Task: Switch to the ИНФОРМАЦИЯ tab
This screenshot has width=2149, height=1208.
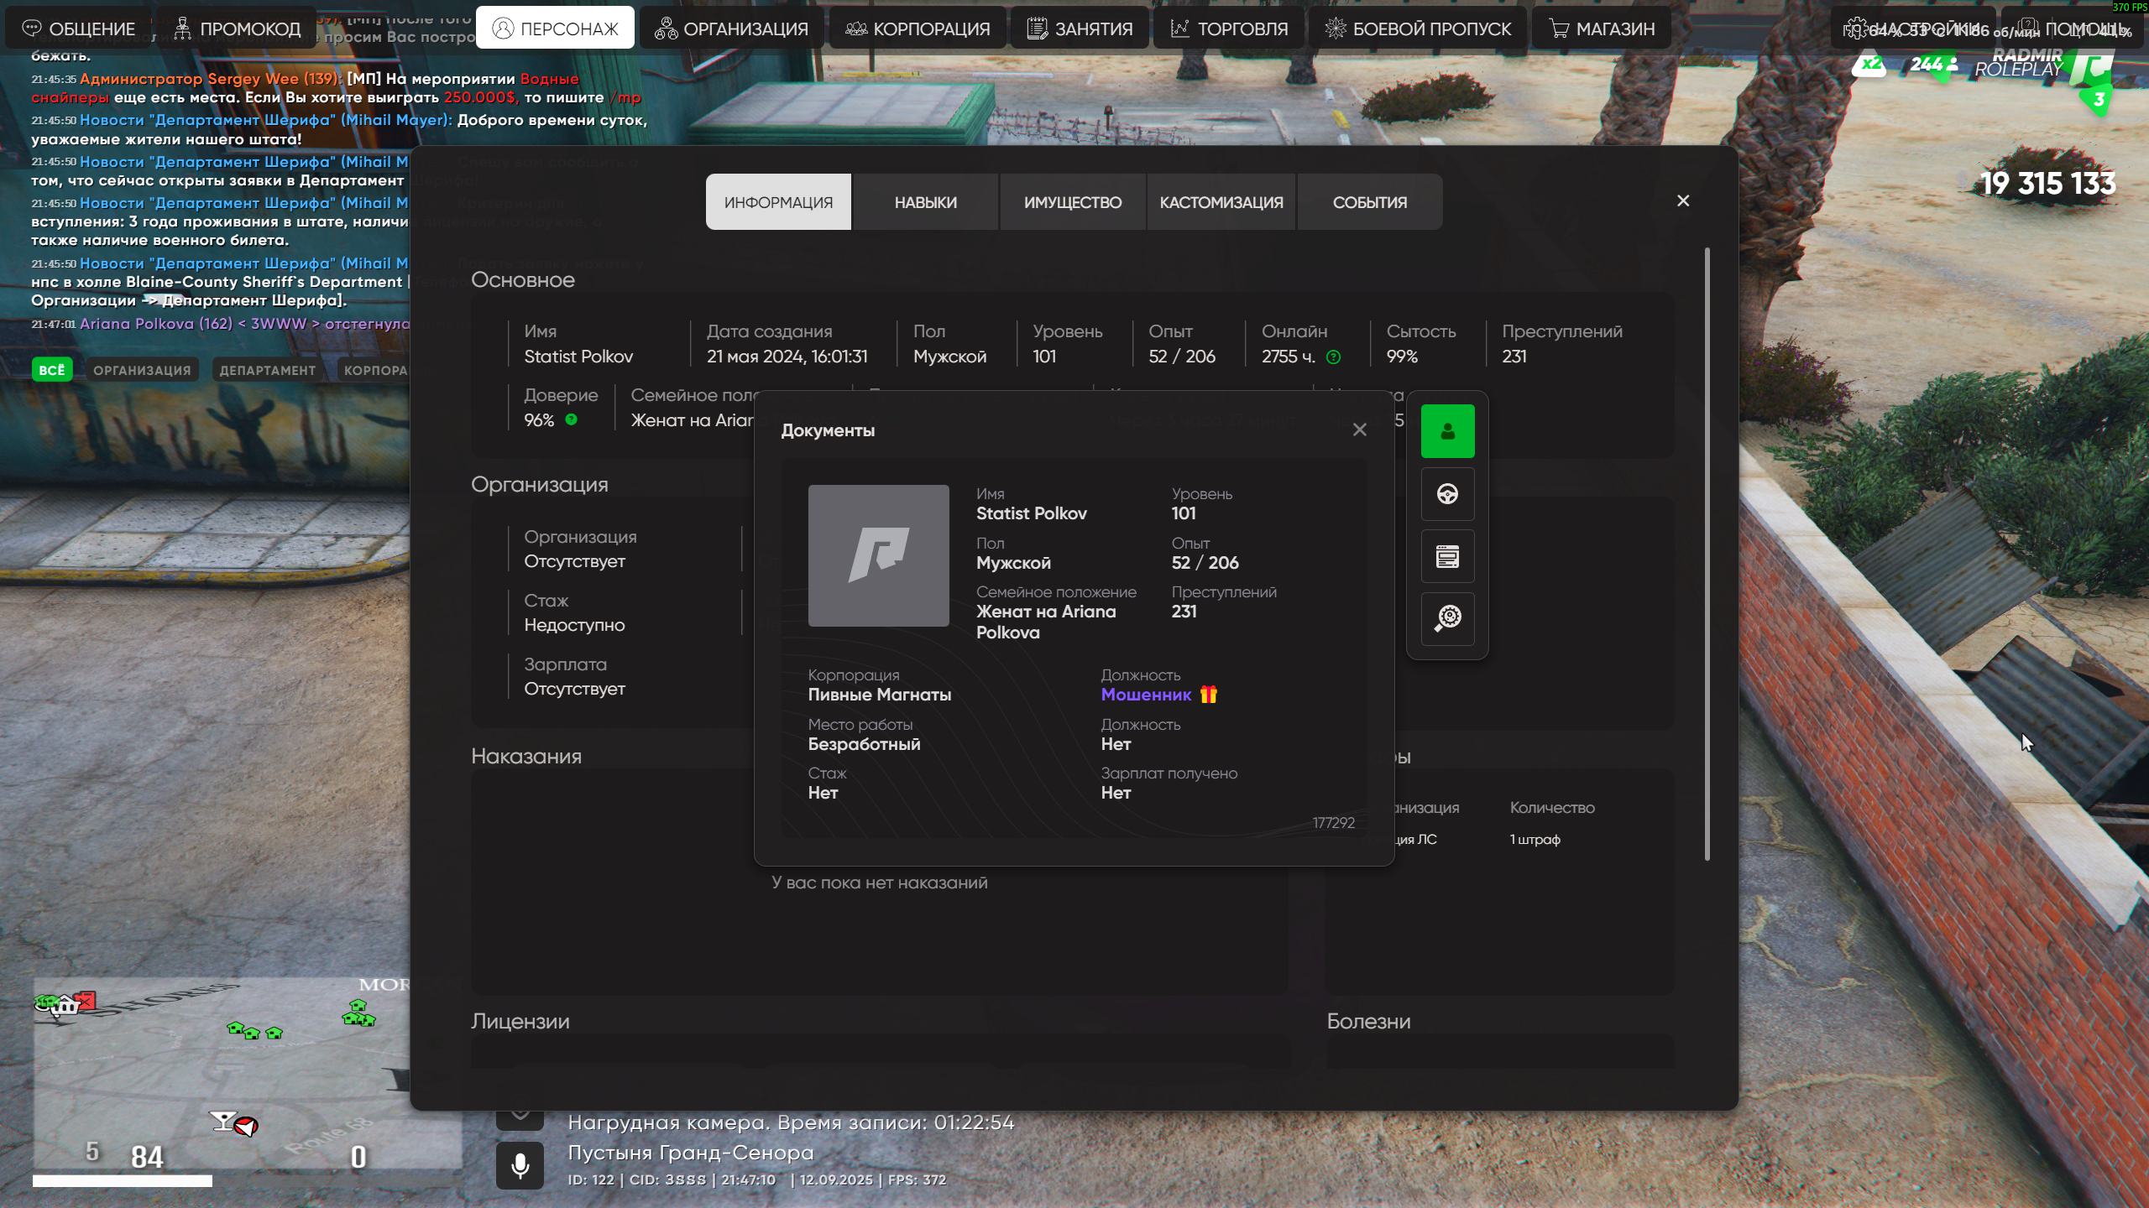Action: tap(778, 202)
